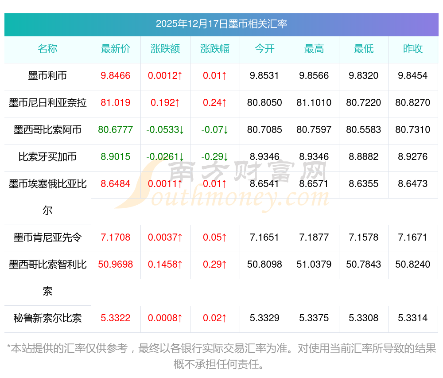The image size is (443, 378).
Task: Click the 名称 column header
Action: (47, 49)
